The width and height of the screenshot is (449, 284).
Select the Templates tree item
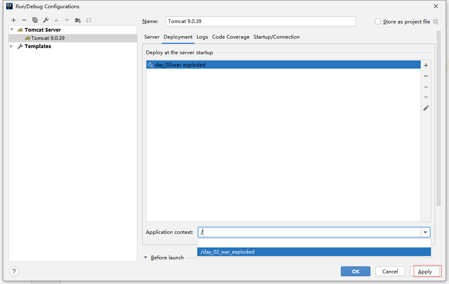point(73,46)
